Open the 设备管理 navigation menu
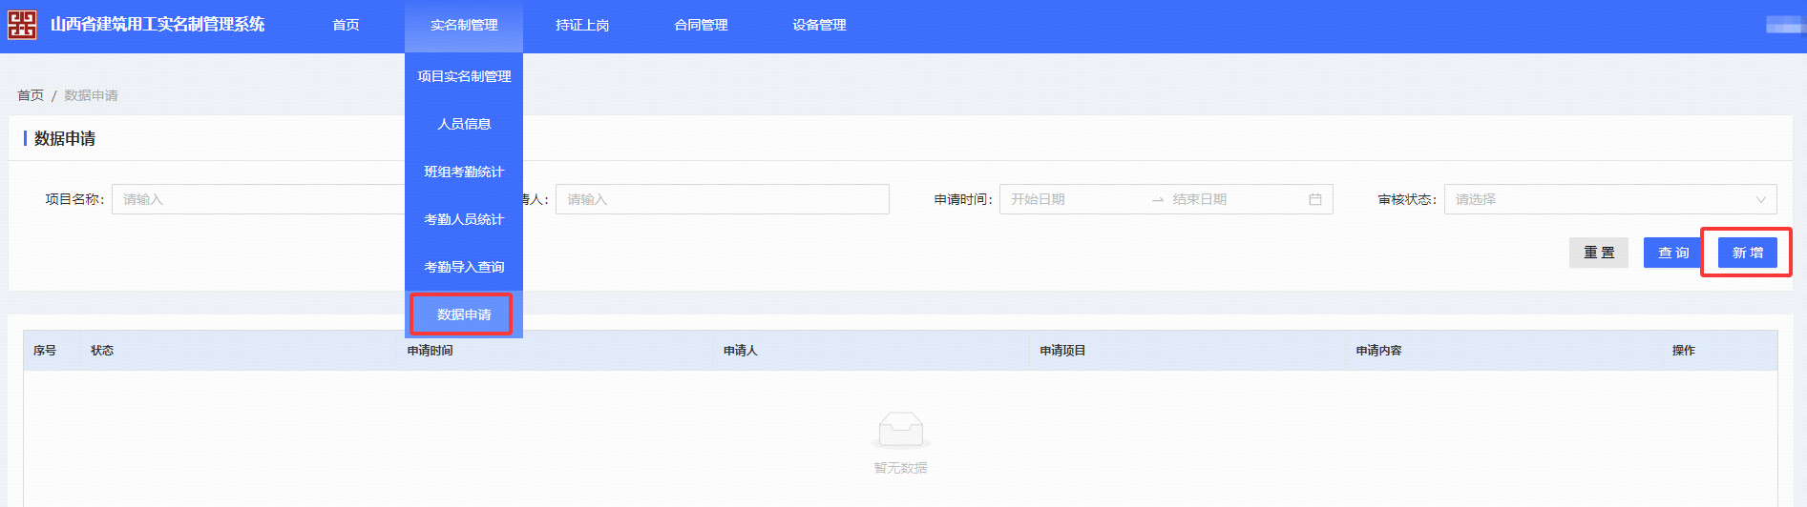 819,25
